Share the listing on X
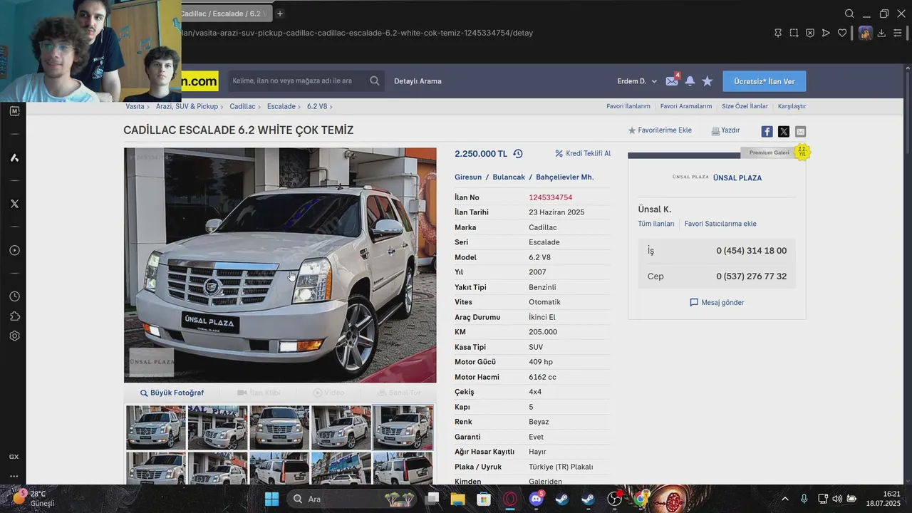Image resolution: width=912 pixels, height=513 pixels. click(x=784, y=132)
